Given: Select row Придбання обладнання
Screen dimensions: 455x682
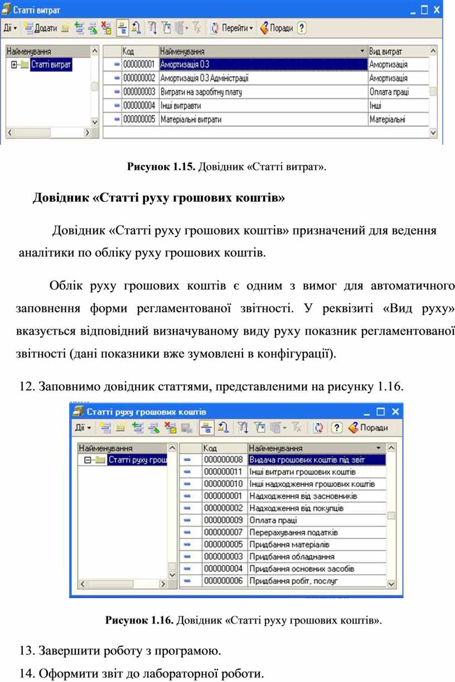Looking at the screenshot, I should [x=283, y=556].
